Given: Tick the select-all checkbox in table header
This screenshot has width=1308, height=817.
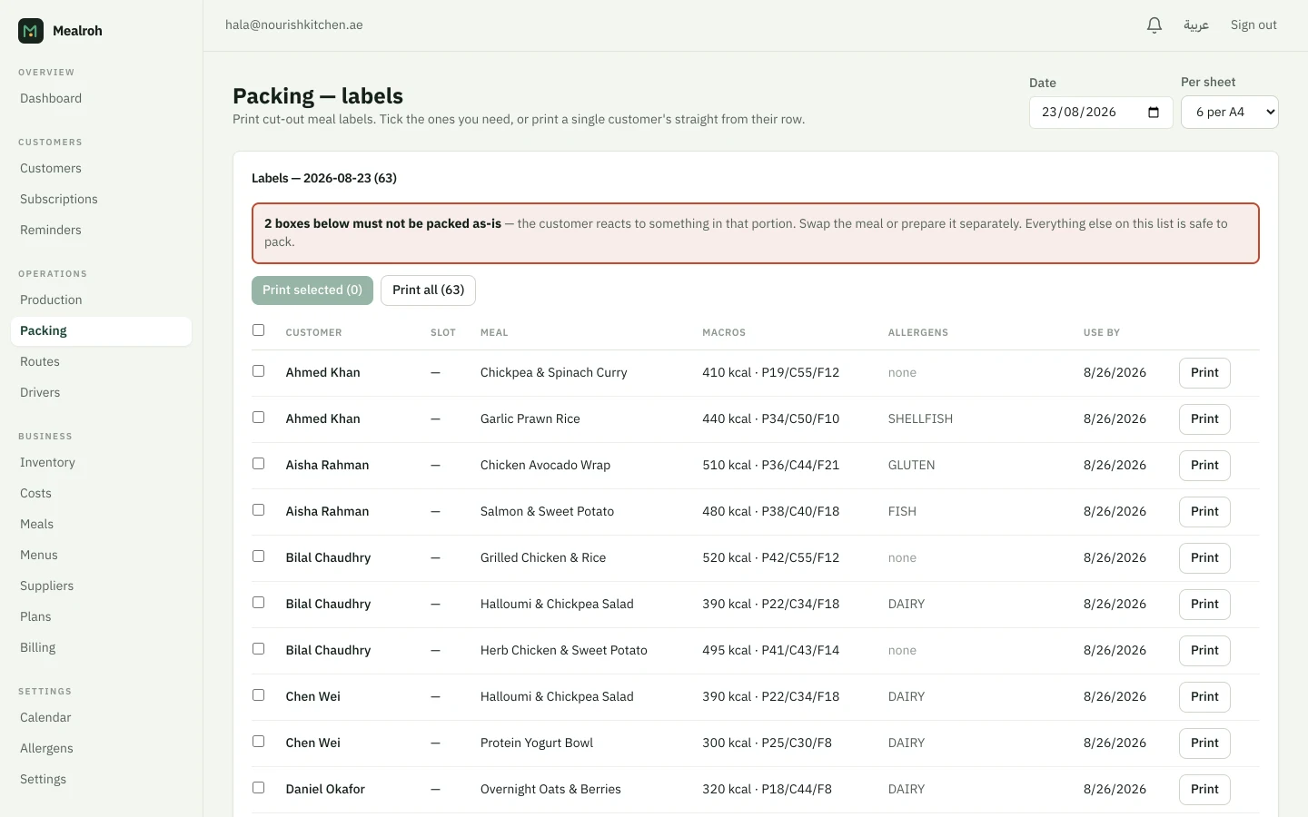Looking at the screenshot, I should point(259,330).
